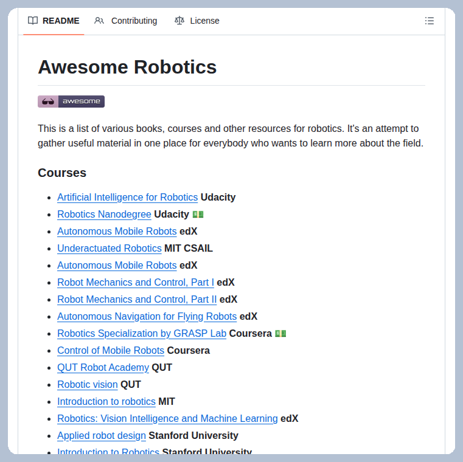The height and width of the screenshot is (462, 463).
Task: Open Introduction to robotics MIT link
Action: 106,402
